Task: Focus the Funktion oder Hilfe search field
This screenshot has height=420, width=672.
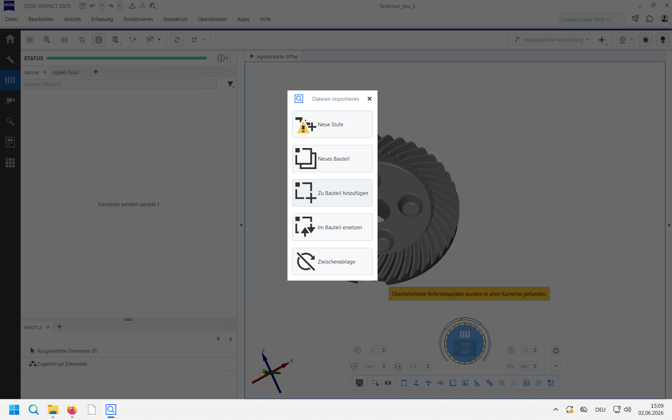Action: pyautogui.click(x=591, y=19)
